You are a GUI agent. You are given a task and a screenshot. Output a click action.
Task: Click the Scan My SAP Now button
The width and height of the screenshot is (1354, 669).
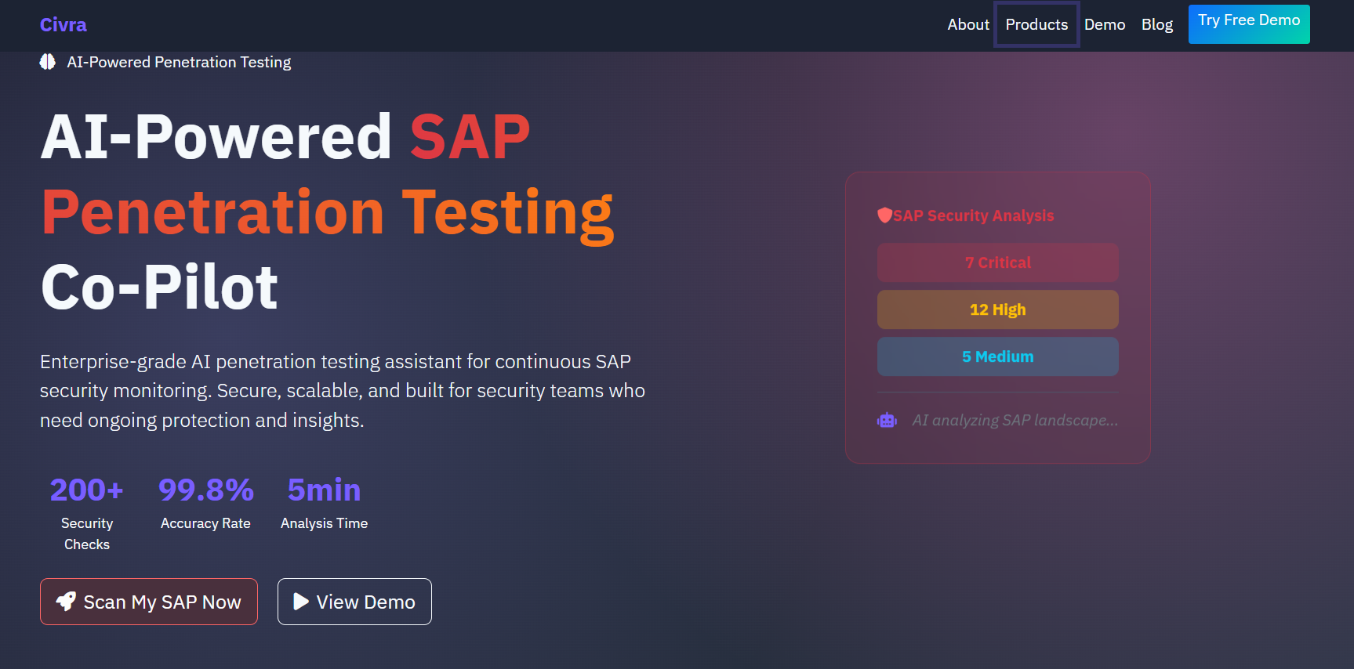click(x=149, y=602)
